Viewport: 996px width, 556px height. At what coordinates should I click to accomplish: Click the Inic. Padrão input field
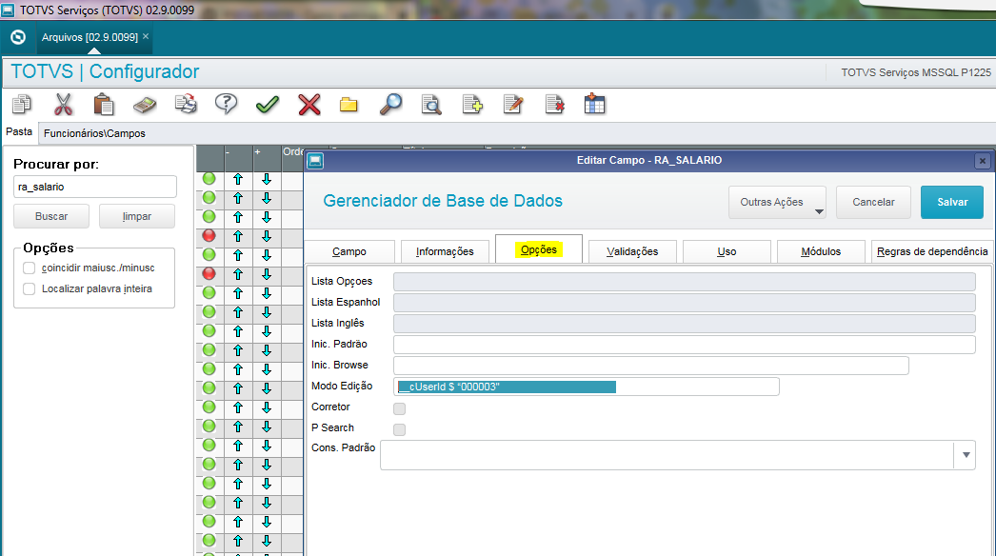684,345
